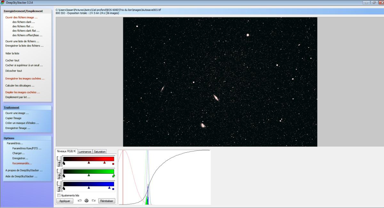Click the settings gear icon beside Appliquer

point(86,201)
